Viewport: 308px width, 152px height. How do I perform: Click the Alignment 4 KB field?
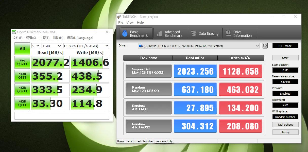[x=285, y=105]
